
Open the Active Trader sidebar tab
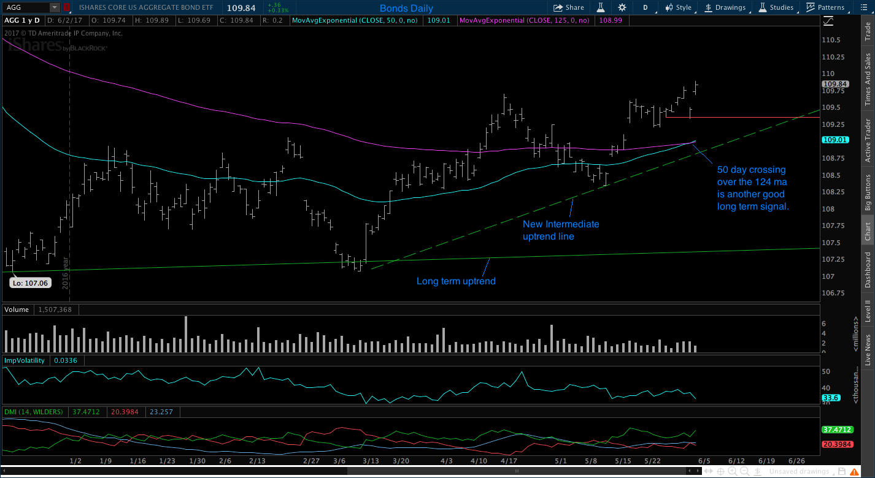[868, 140]
